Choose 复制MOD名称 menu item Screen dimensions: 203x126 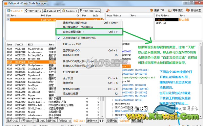(x=89, y=89)
